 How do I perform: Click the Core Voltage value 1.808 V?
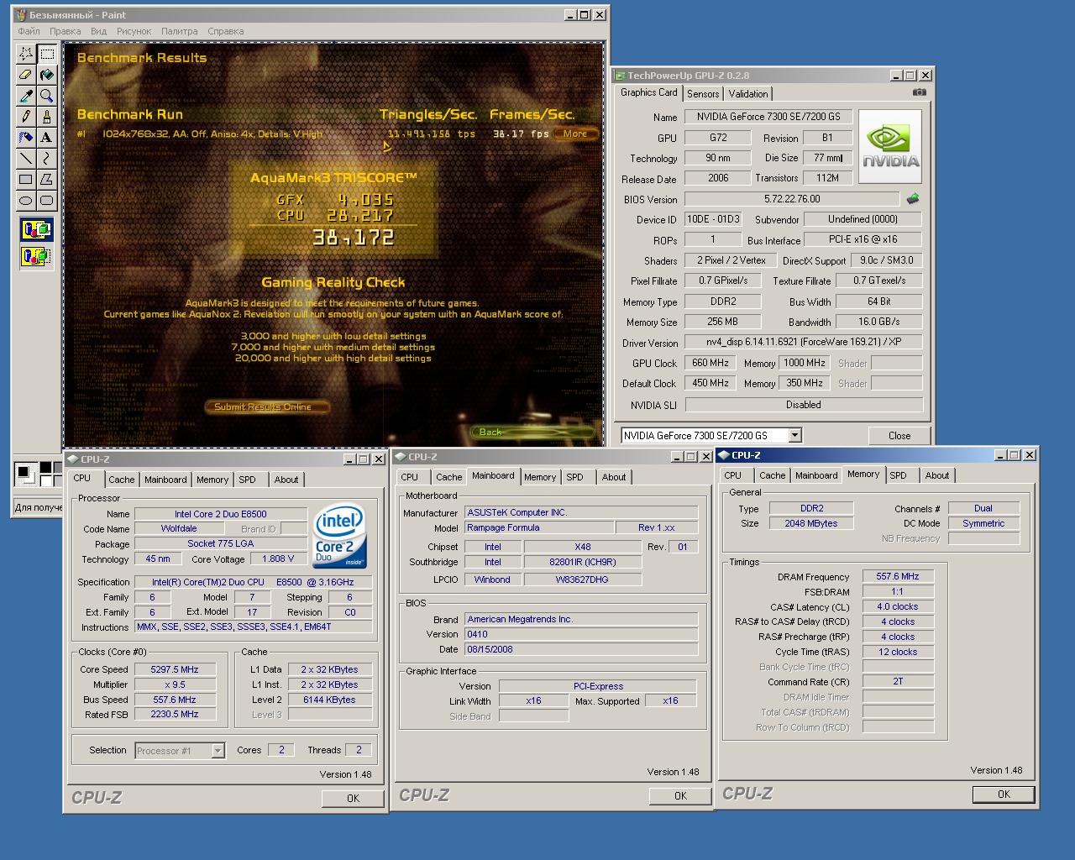click(278, 558)
